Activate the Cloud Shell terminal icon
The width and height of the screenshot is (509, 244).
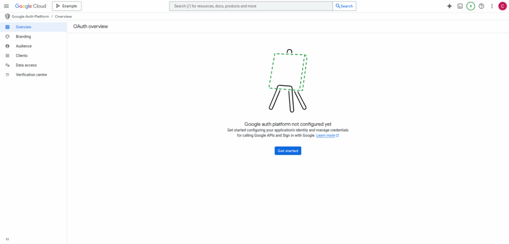460,6
